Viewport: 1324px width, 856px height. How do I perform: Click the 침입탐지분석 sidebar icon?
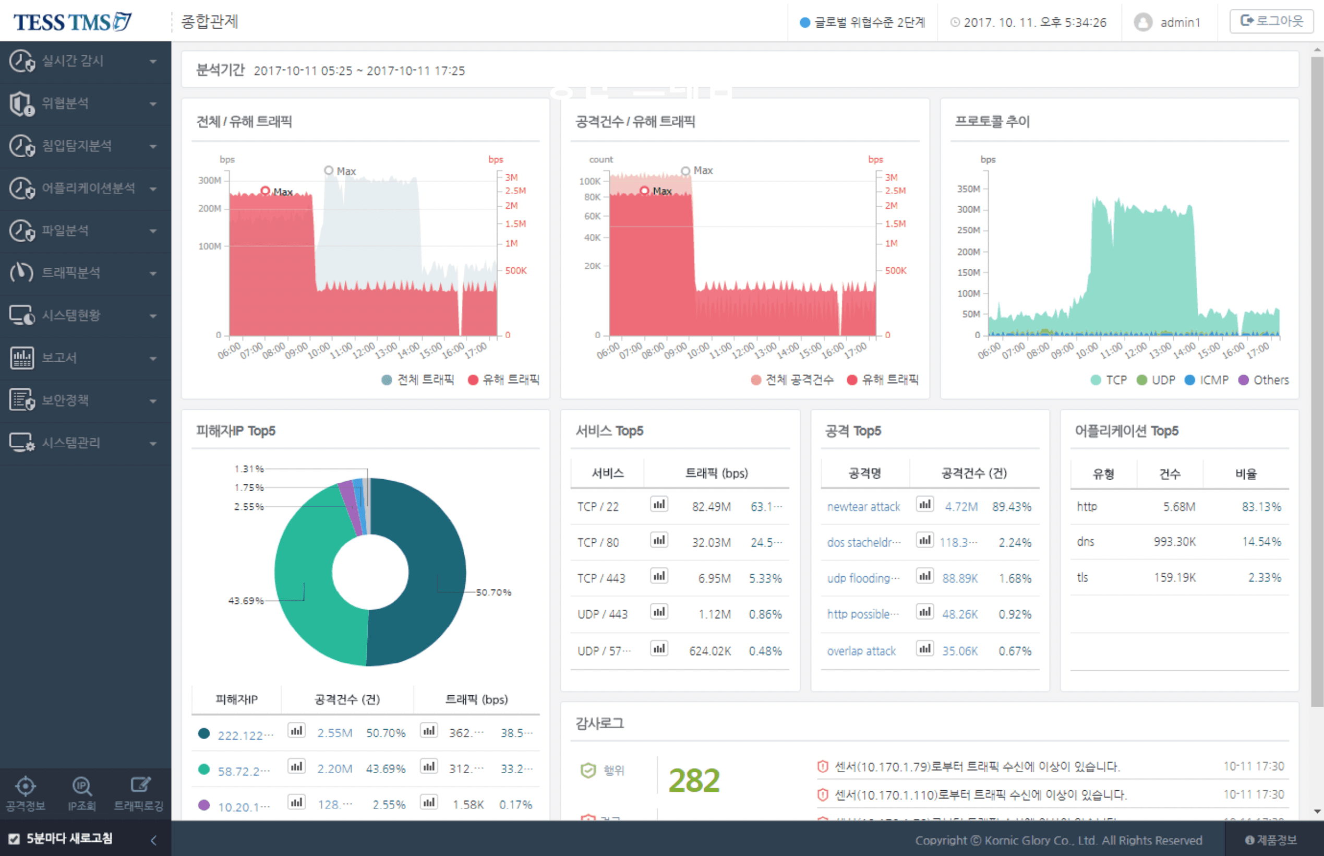point(22,146)
